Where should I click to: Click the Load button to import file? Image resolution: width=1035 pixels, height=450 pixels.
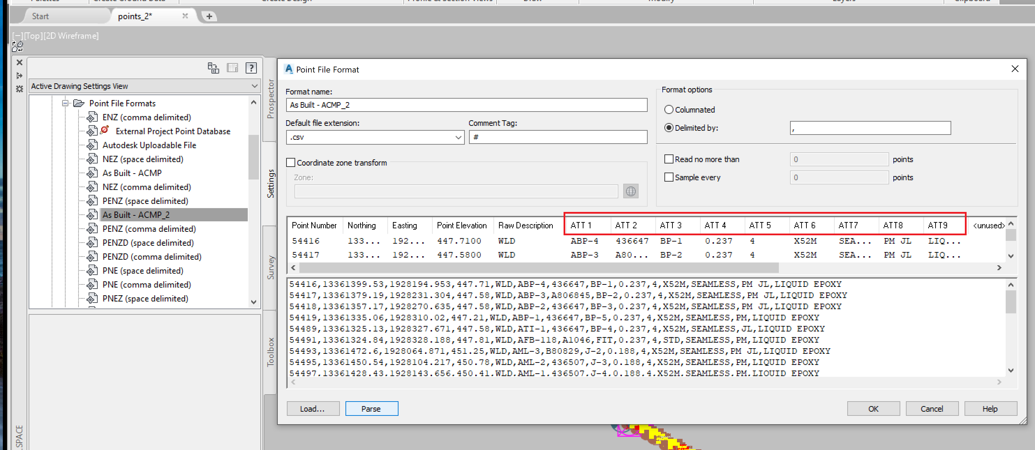[x=311, y=409]
